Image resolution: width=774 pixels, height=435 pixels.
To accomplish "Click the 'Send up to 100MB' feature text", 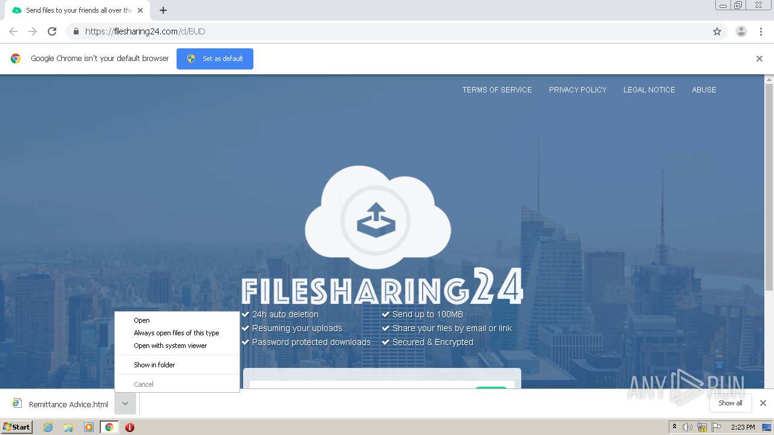I will (x=428, y=314).
